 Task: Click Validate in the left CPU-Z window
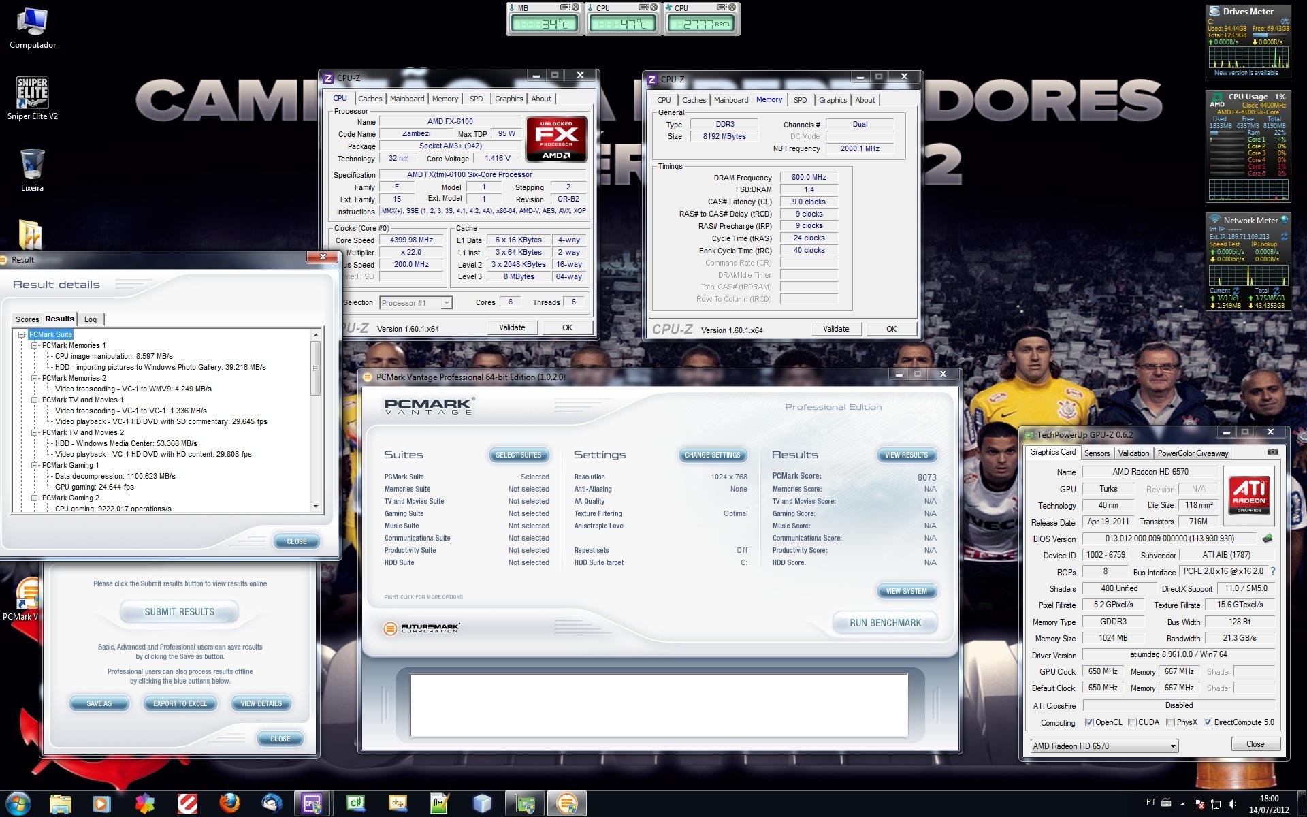[512, 327]
